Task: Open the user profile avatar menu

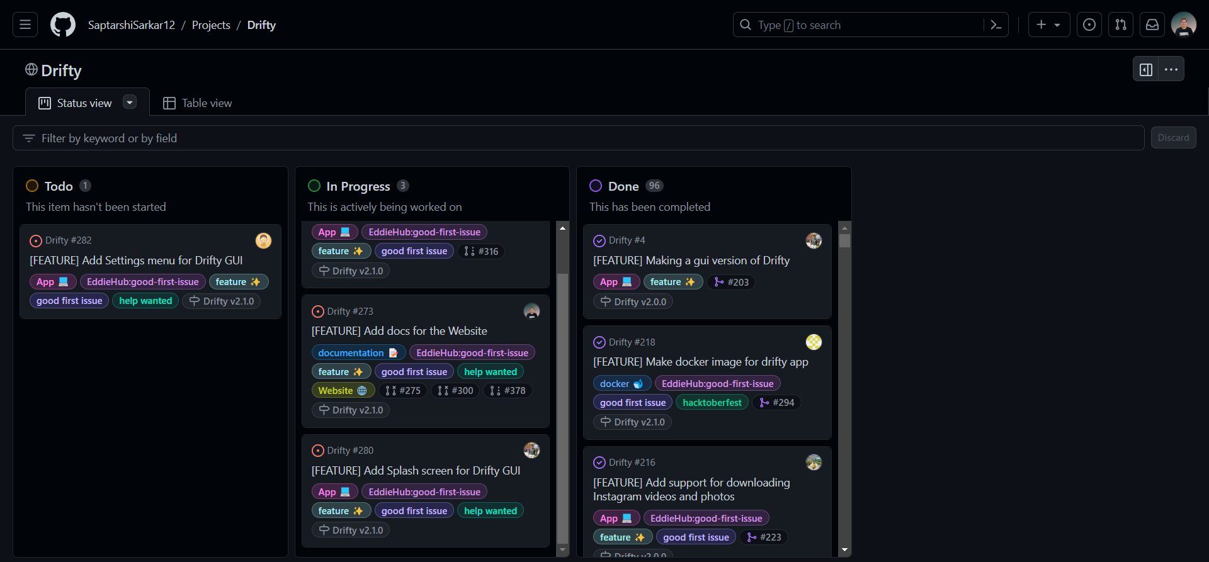Action: [1184, 25]
